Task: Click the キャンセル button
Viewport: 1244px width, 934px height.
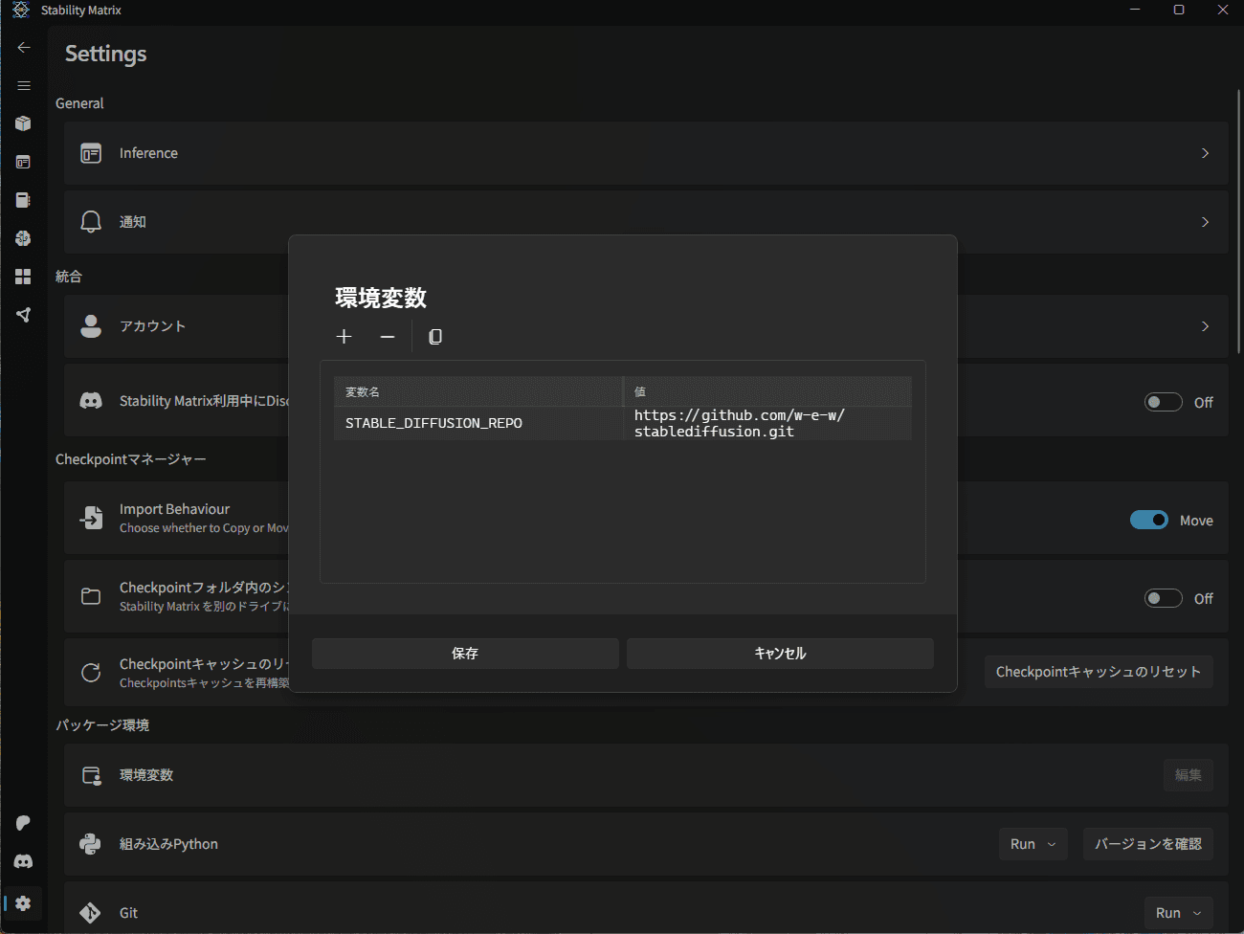Action: [780, 654]
